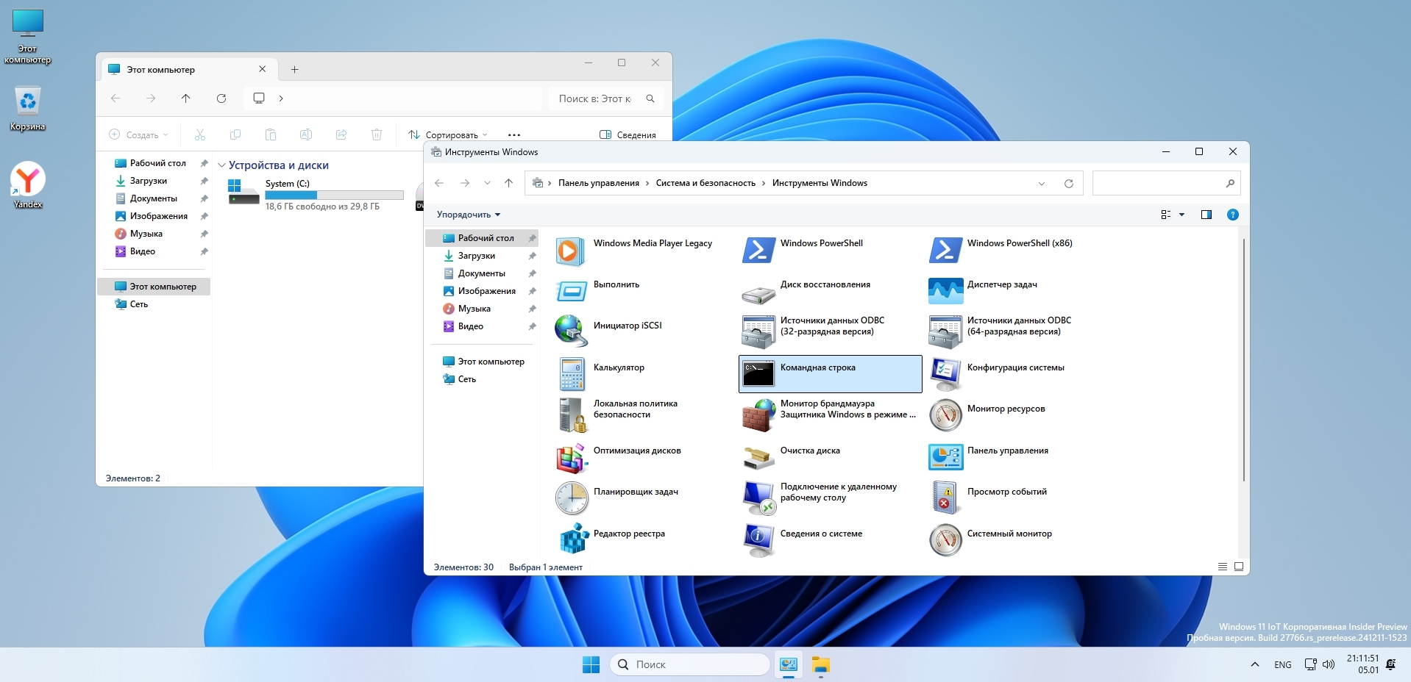Refresh Этот компьютер Explorer window
The image size is (1411, 682).
(x=221, y=98)
